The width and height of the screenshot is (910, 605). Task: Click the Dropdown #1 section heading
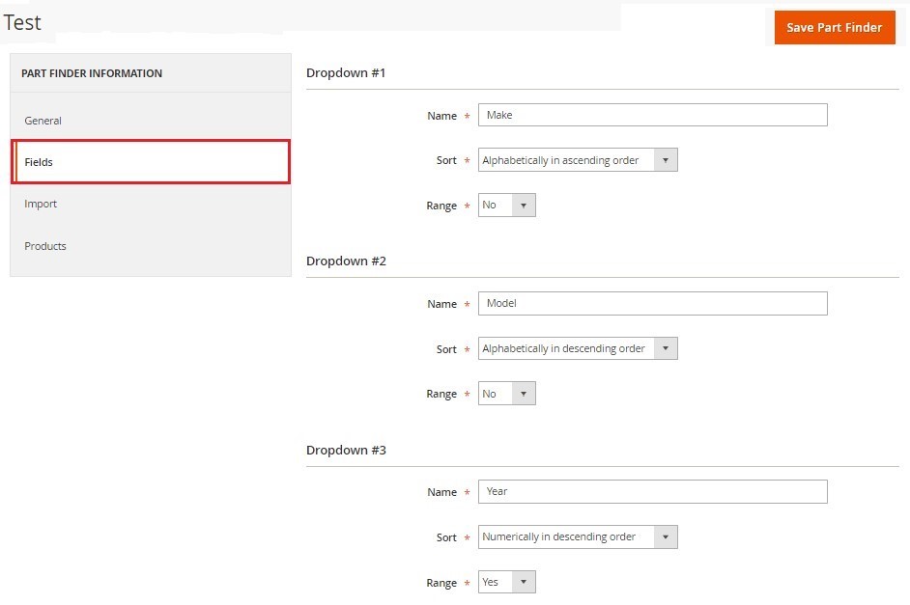[346, 72]
